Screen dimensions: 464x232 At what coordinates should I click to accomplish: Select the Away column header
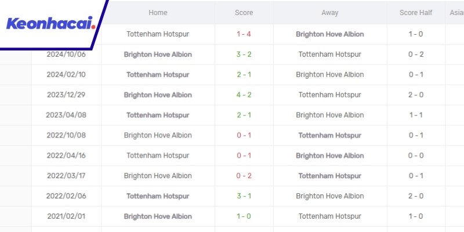(x=329, y=13)
